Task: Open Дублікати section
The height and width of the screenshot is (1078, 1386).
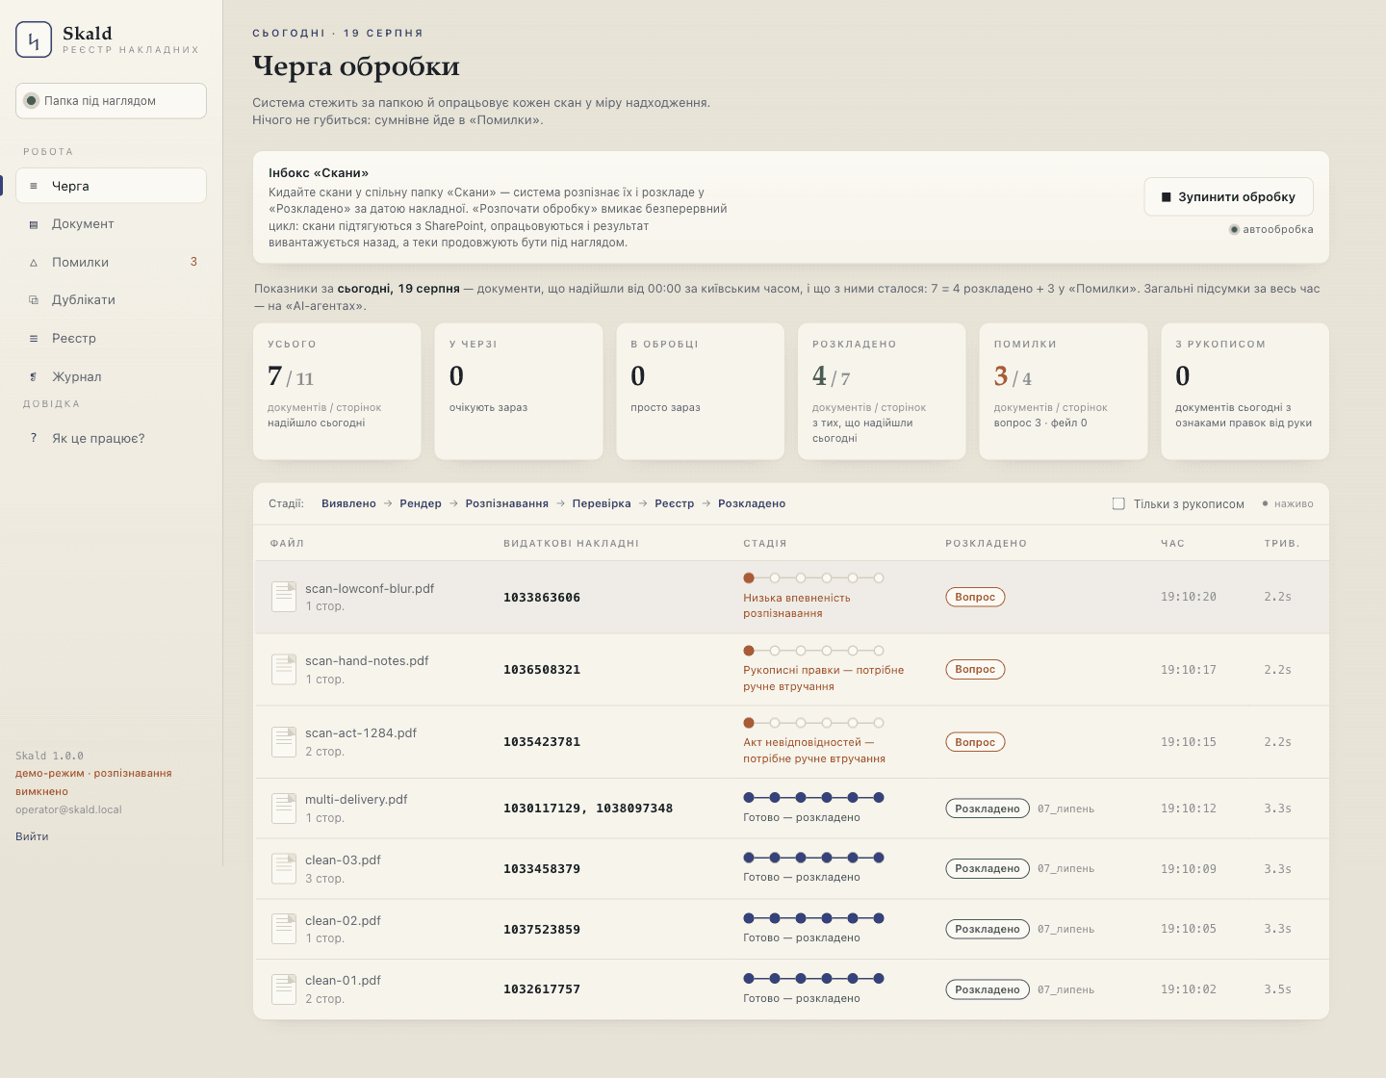Action: (111, 300)
